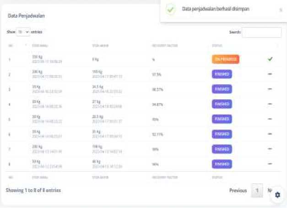Open the settings gear icon at bottom right
Image resolution: width=287 pixels, height=208 pixels.
coord(277,195)
